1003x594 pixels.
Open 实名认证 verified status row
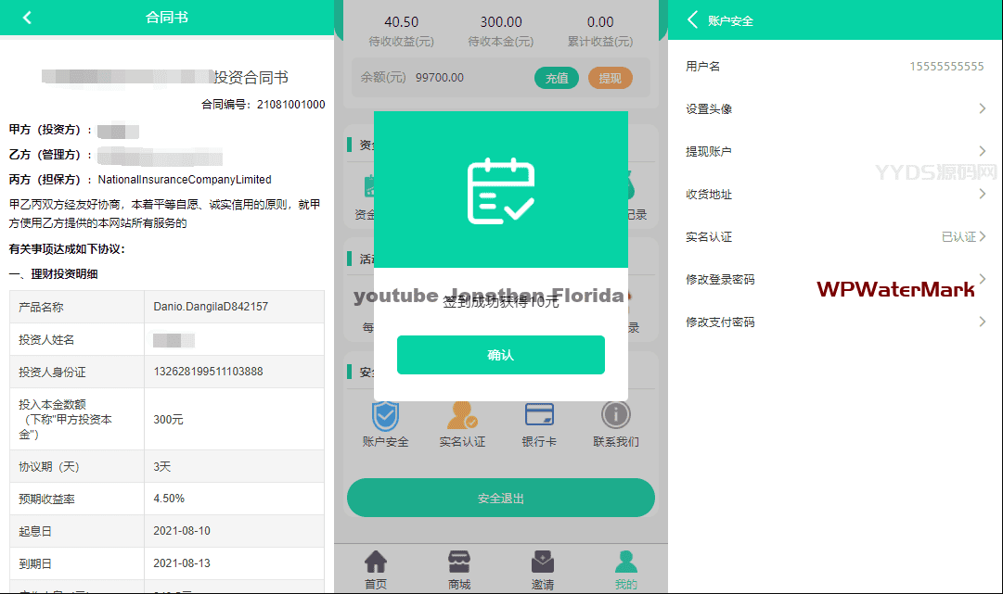[x=835, y=237]
